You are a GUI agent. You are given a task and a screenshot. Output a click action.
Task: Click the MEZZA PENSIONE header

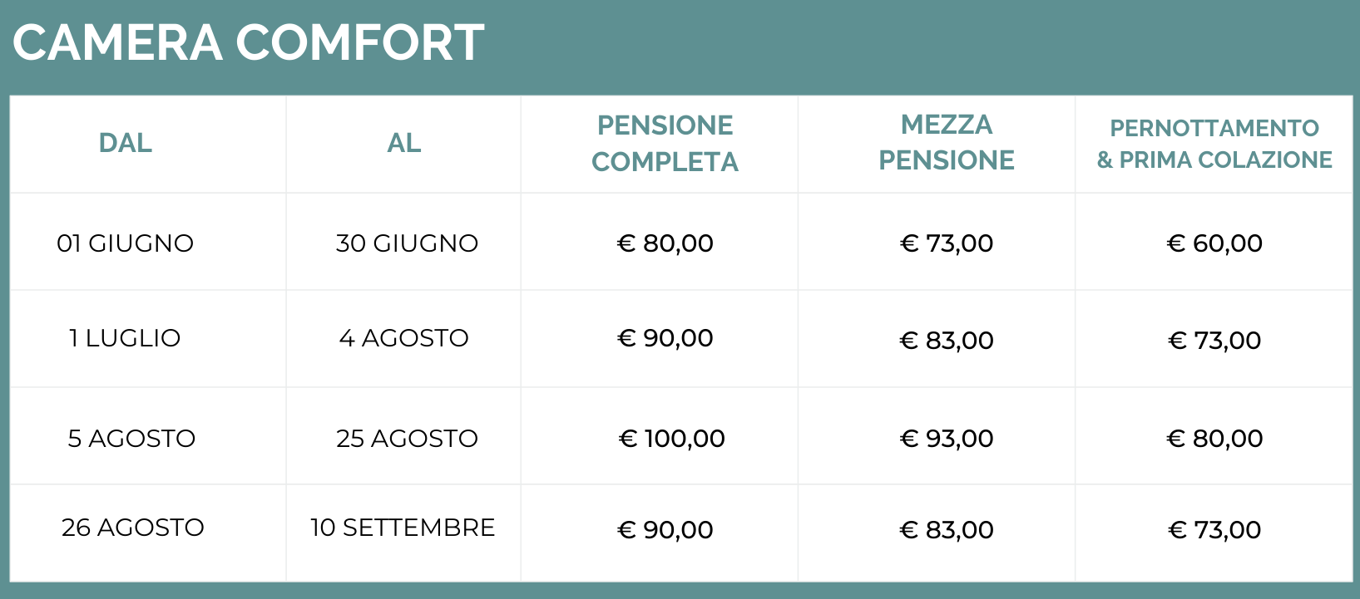click(947, 142)
